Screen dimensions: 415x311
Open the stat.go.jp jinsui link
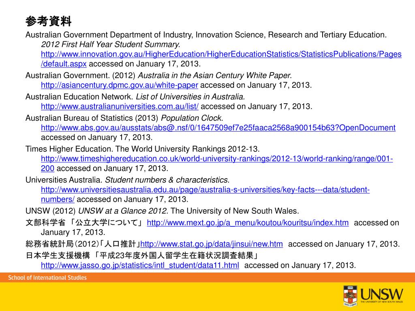pyautogui.click(x=212, y=244)
